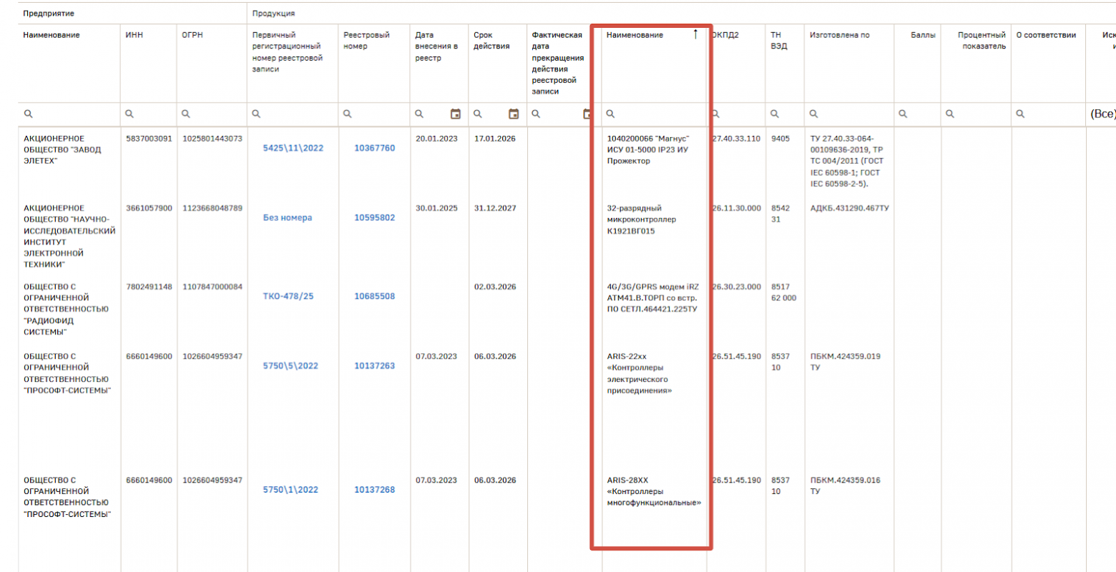Sort by Дата внесения в реестр header
1116x572 pixels.
click(436, 46)
